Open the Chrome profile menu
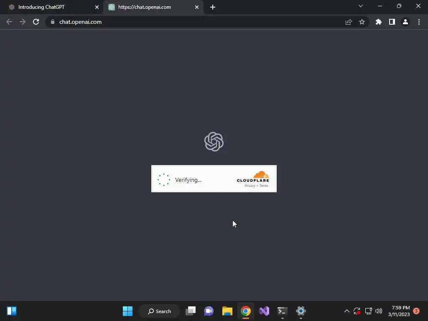 405,22
